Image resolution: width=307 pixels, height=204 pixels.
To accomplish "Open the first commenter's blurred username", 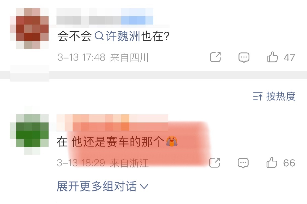I will 105,16.
